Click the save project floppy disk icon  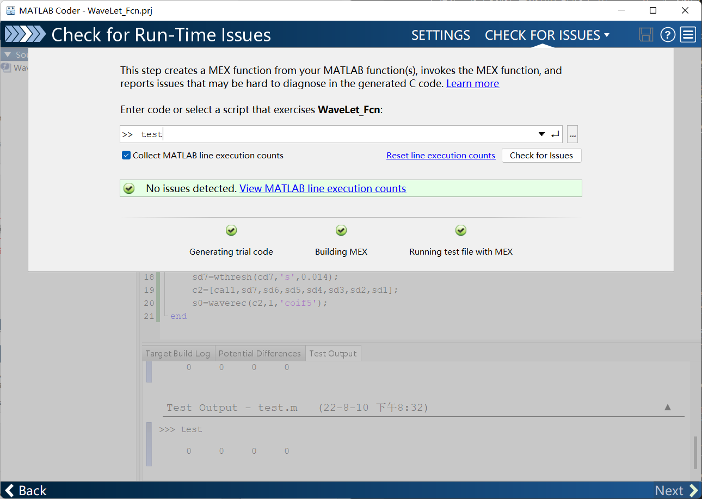[646, 35]
